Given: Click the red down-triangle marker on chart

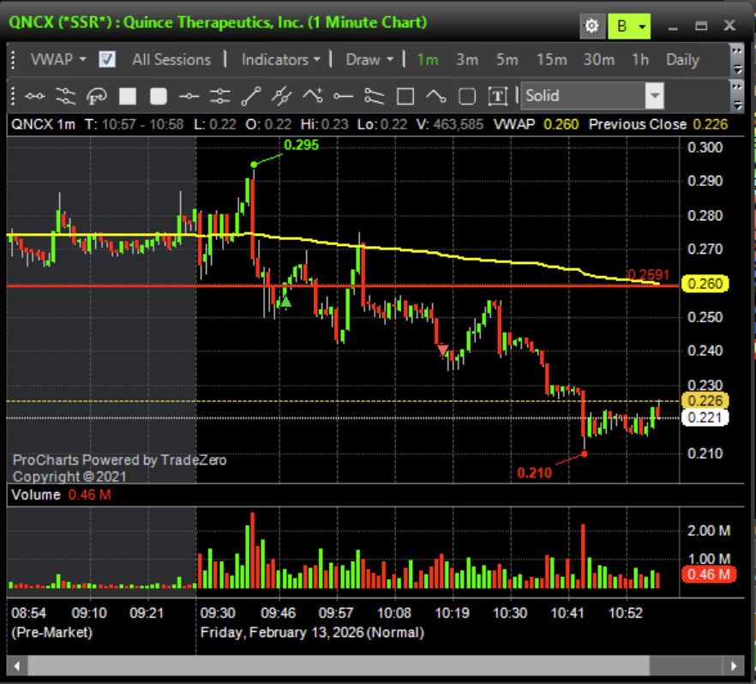Looking at the screenshot, I should (x=442, y=349).
